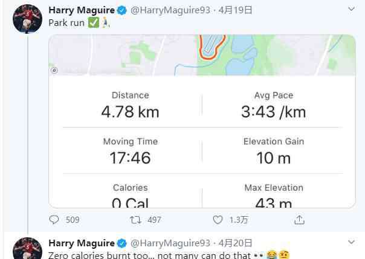Open the Harry Maguire name link in the first tweet
The width and height of the screenshot is (365, 259).
click(x=82, y=10)
